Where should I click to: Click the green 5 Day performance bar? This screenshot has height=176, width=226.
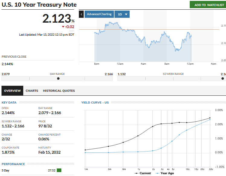(x=59, y=170)
